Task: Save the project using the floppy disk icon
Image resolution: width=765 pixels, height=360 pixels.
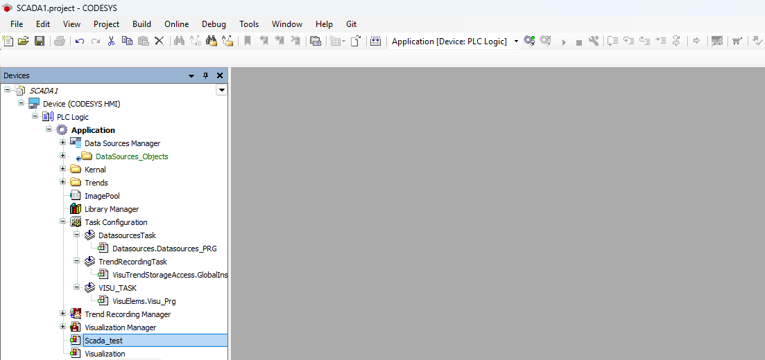Action: [x=39, y=42]
